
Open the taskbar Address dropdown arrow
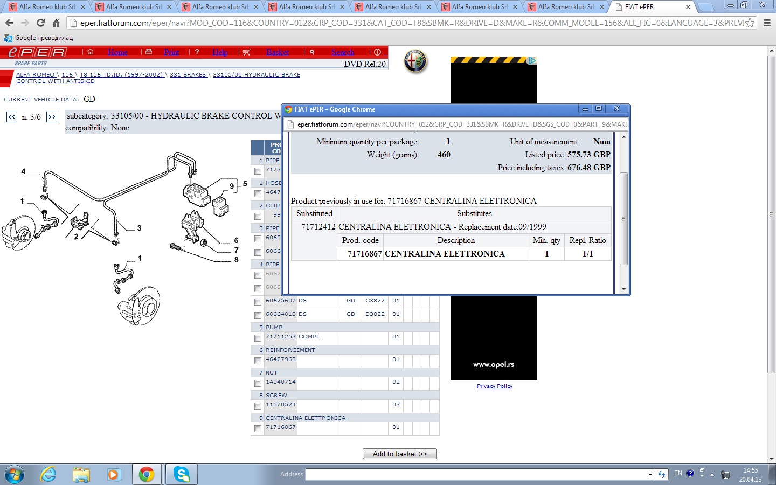click(x=650, y=475)
